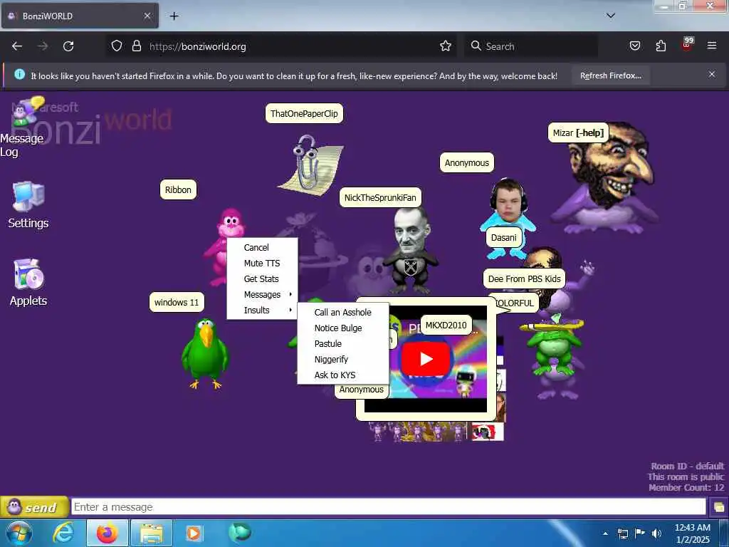Click the extension icon with 99 badge

pyautogui.click(x=687, y=45)
